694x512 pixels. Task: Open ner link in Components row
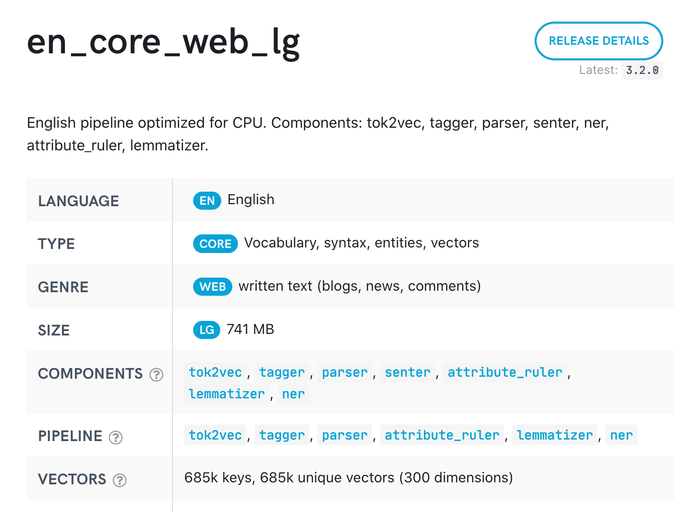click(293, 394)
